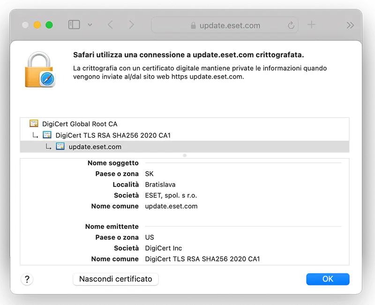
Task: Click subject common name update.eset.com value
Action: coord(171,206)
